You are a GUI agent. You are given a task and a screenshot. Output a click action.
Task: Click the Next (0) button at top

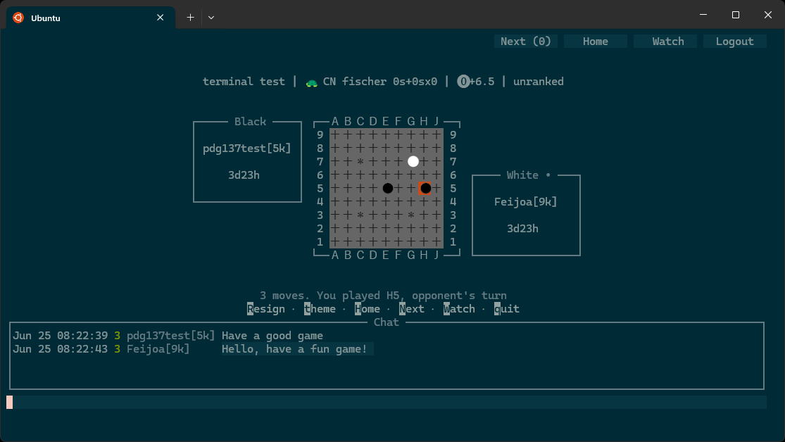(x=526, y=42)
